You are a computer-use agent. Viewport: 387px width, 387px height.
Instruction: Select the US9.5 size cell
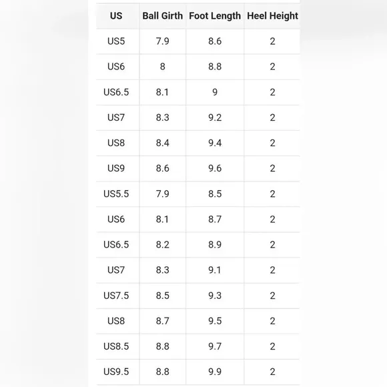pos(116,372)
